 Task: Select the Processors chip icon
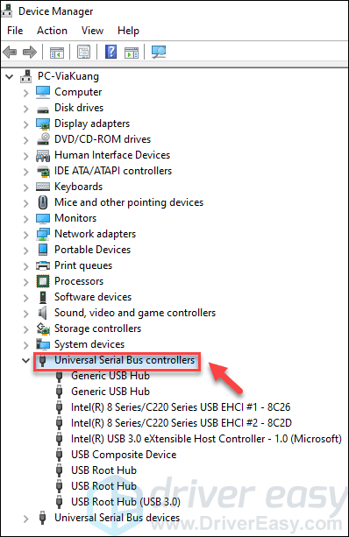[43, 281]
